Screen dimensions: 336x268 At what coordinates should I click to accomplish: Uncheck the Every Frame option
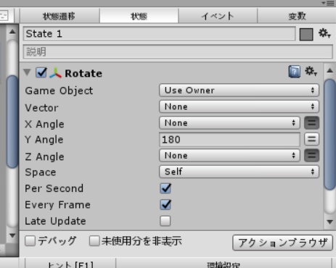[165, 205]
